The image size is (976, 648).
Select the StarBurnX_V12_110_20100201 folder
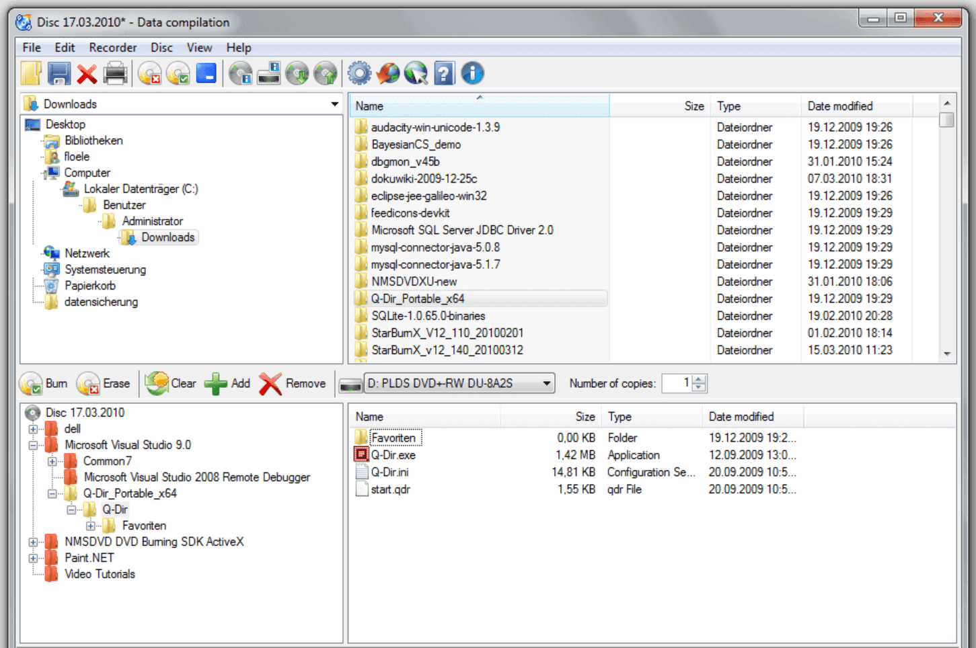[447, 333]
